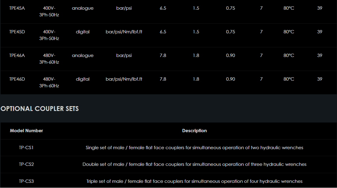Click the OPTIONAL COUPLER SETS heading
Screen dimensions: 337x188
coord(40,109)
